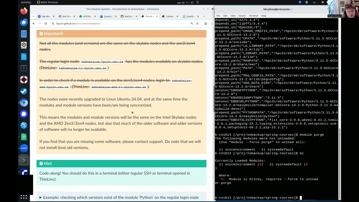Close the 'The Mo' active tab

157,16
